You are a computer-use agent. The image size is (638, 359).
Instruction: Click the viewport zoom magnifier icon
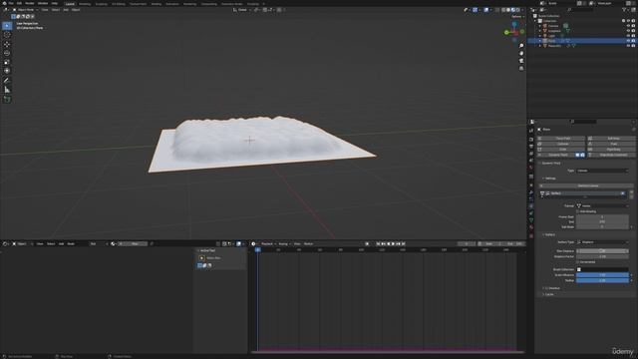521,46
